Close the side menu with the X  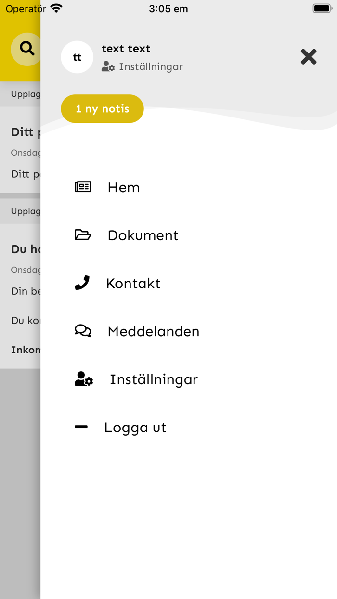309,57
